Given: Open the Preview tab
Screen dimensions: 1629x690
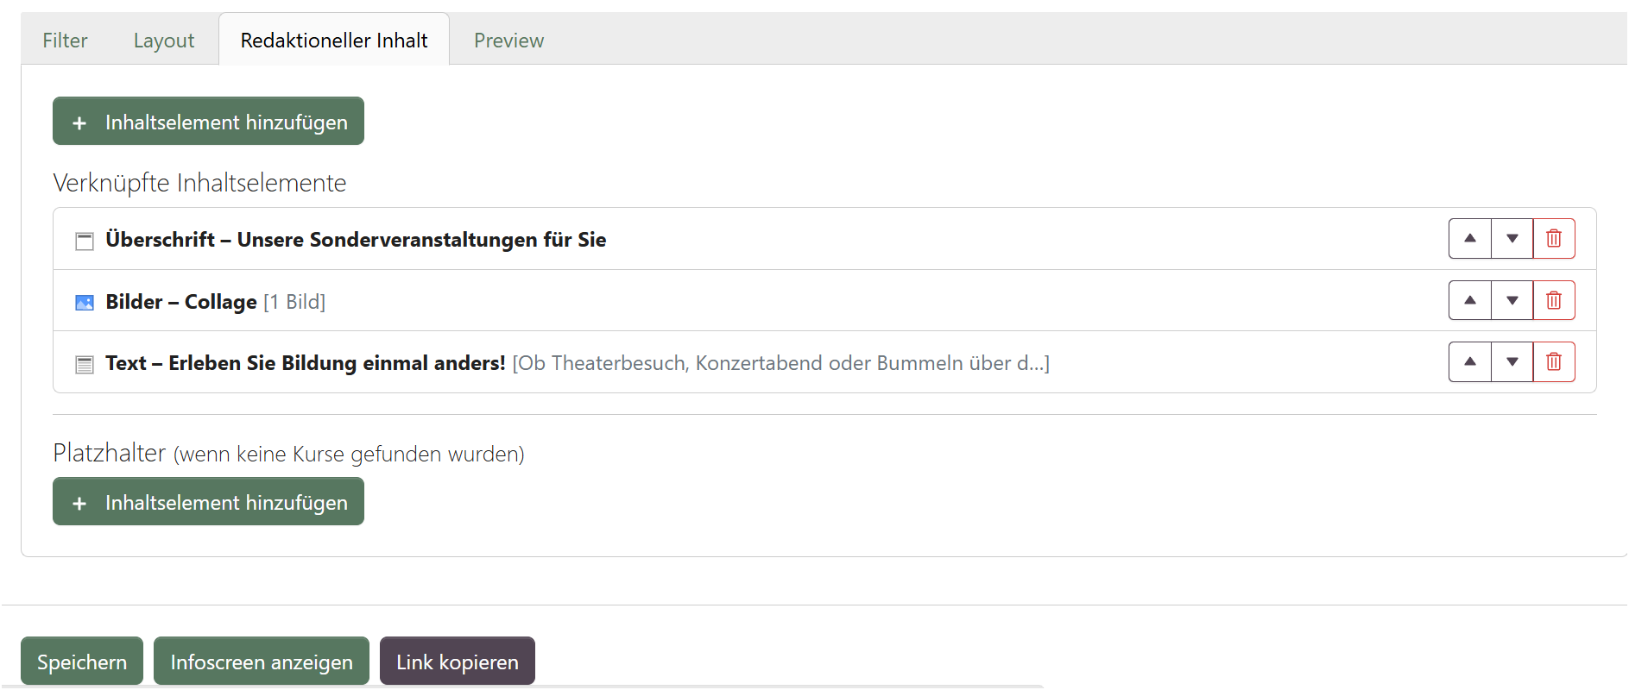Looking at the screenshot, I should click(x=509, y=41).
